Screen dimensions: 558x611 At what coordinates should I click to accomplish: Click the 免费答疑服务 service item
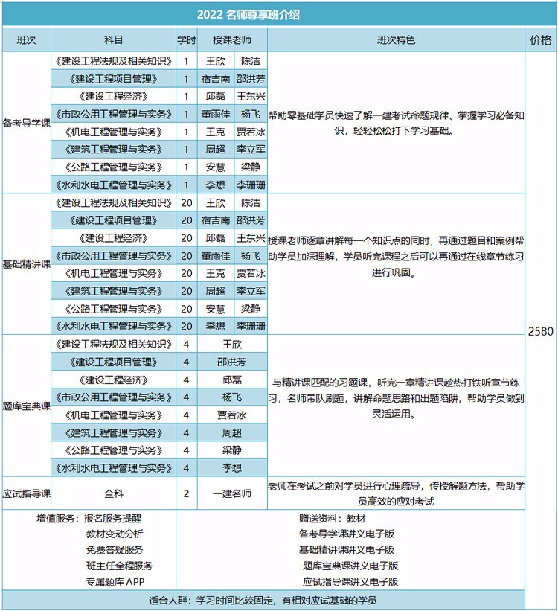[x=115, y=550]
